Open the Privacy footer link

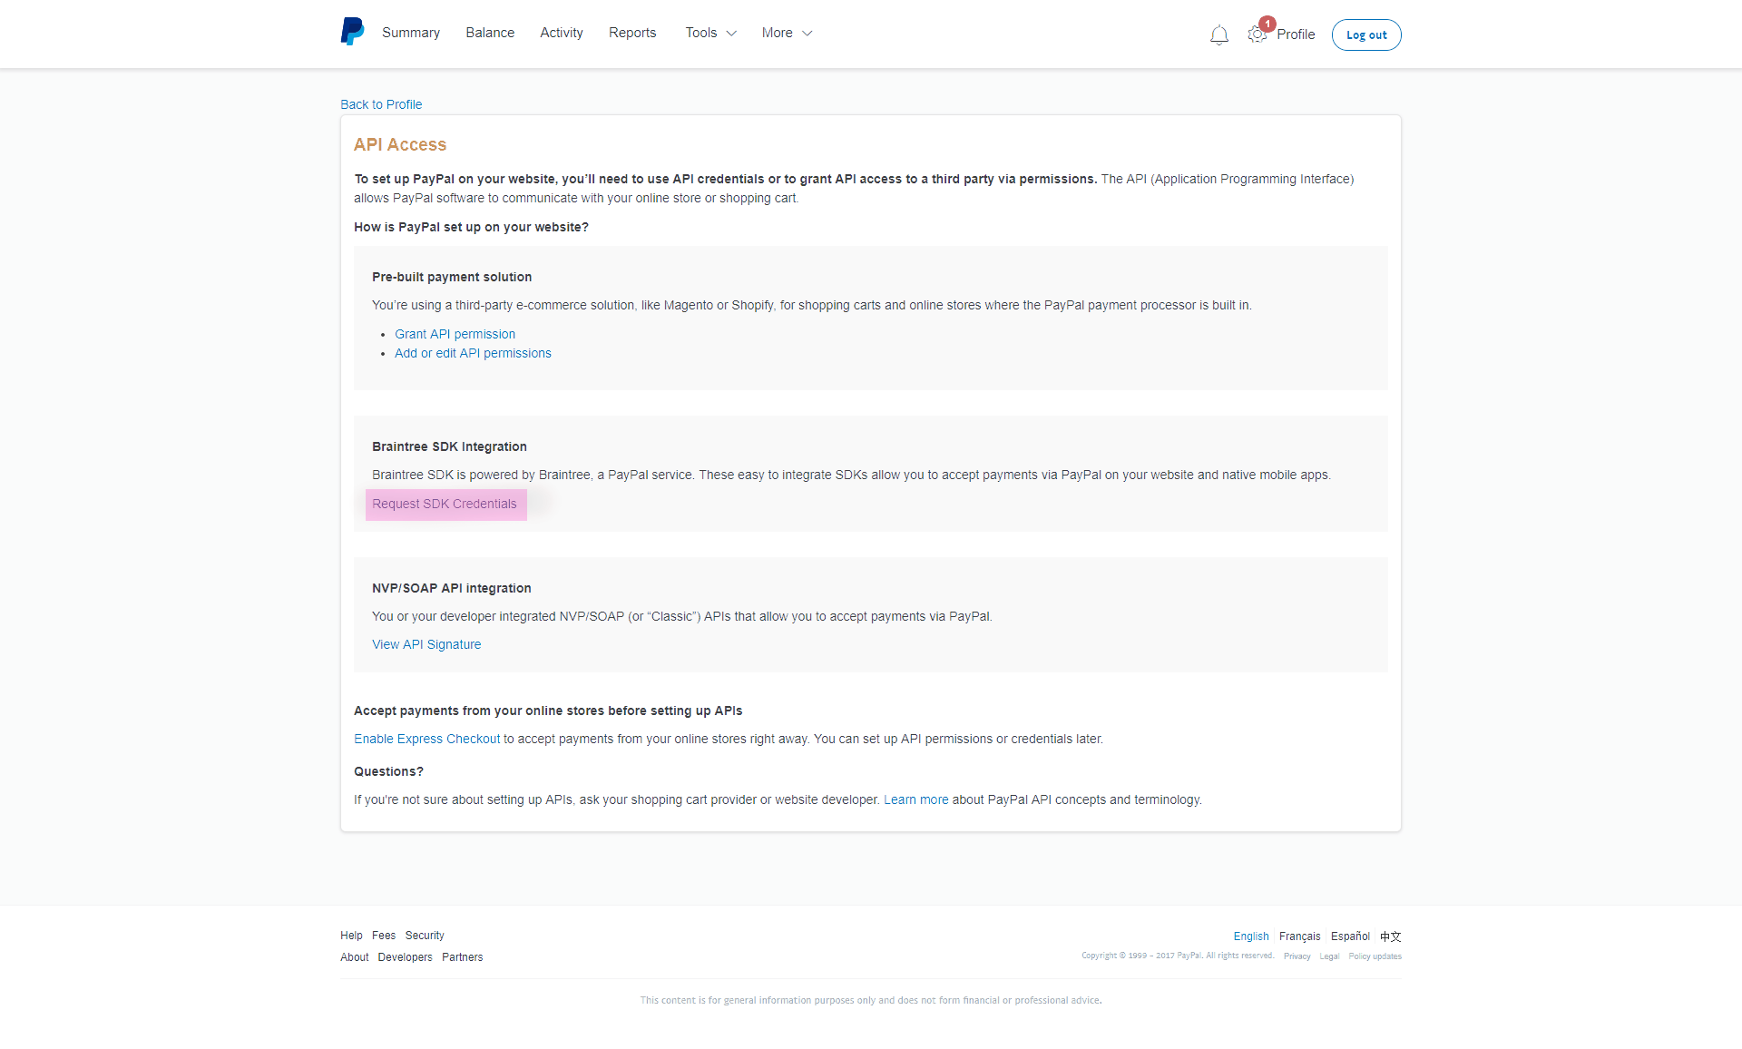coord(1297,956)
